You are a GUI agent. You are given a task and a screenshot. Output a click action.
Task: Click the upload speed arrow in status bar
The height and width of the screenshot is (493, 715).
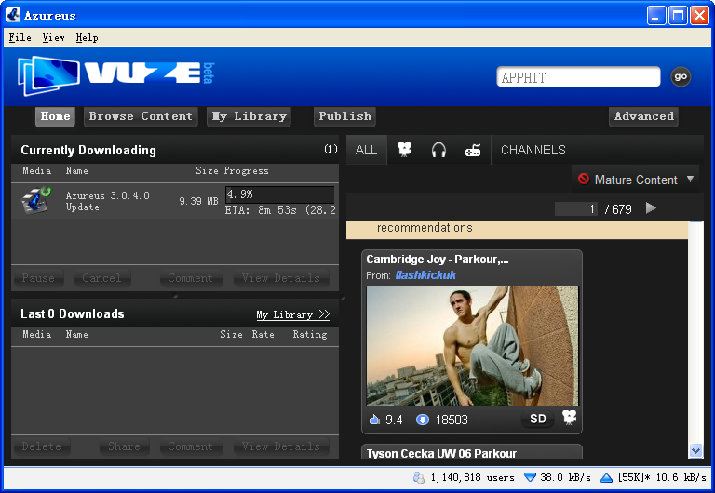[x=606, y=477]
